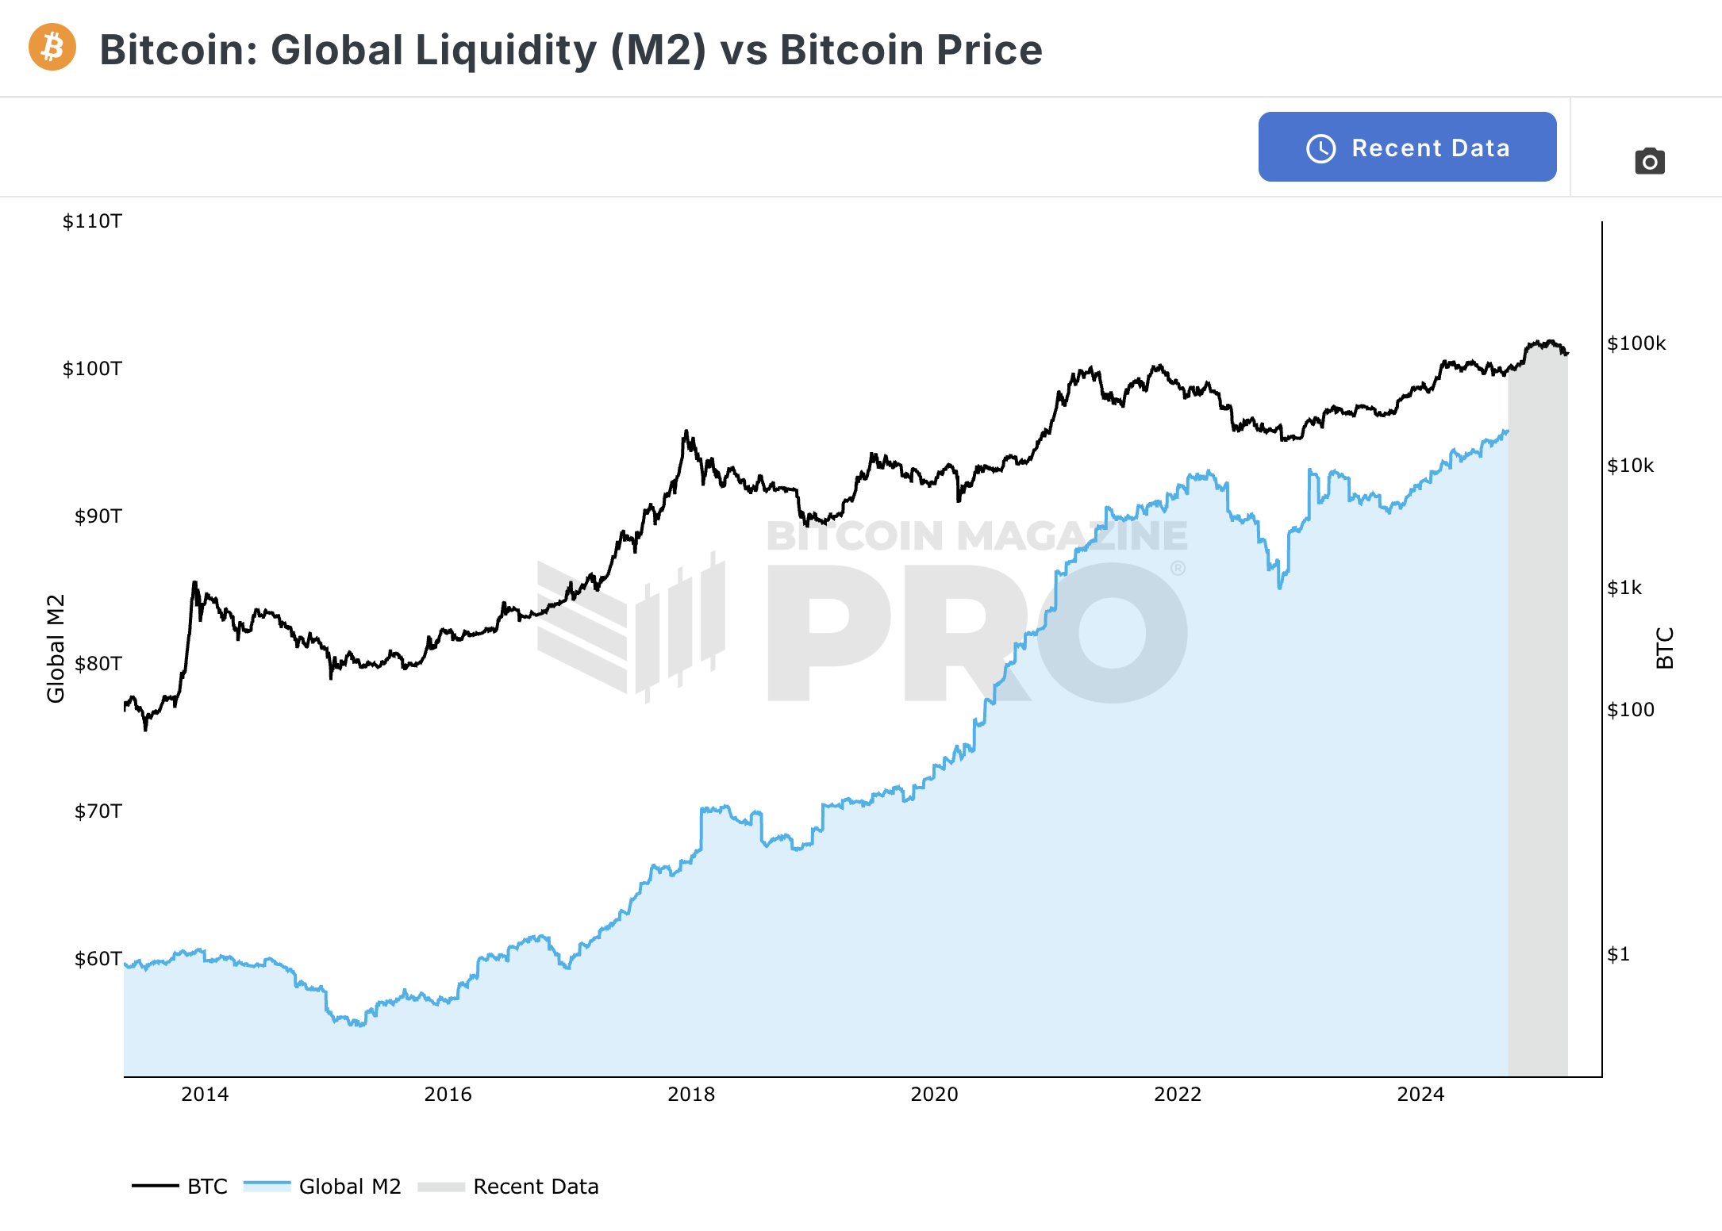1722x1231 pixels.
Task: Click the camera screenshot icon
Action: pos(1650,161)
